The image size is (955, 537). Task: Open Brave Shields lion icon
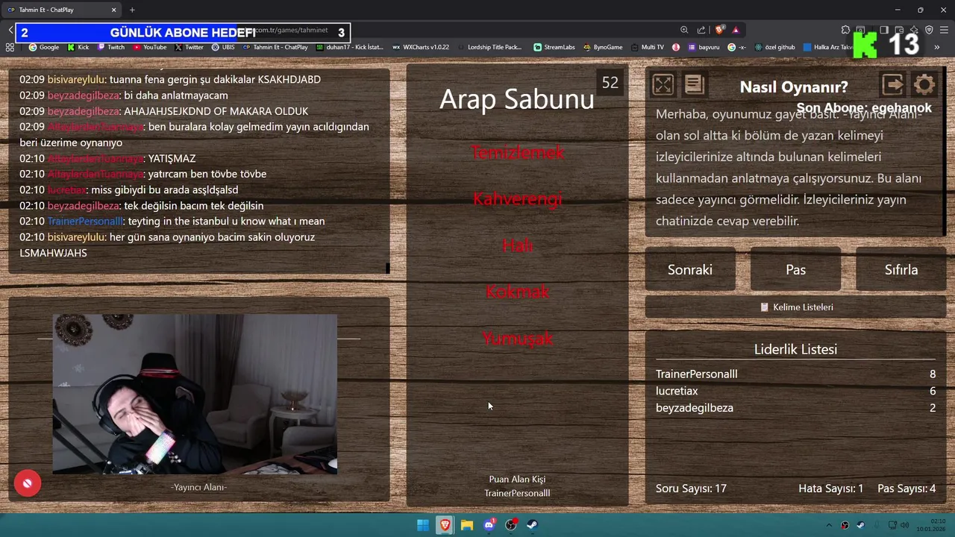pyautogui.click(x=719, y=31)
